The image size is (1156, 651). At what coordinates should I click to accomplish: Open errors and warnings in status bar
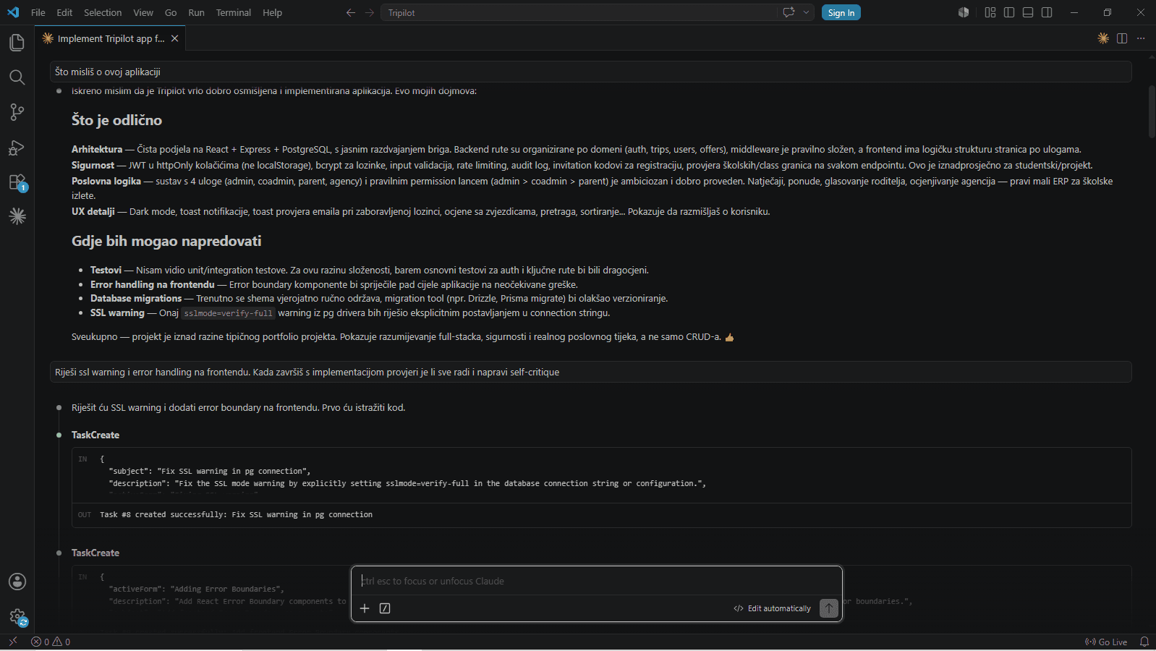(x=51, y=642)
